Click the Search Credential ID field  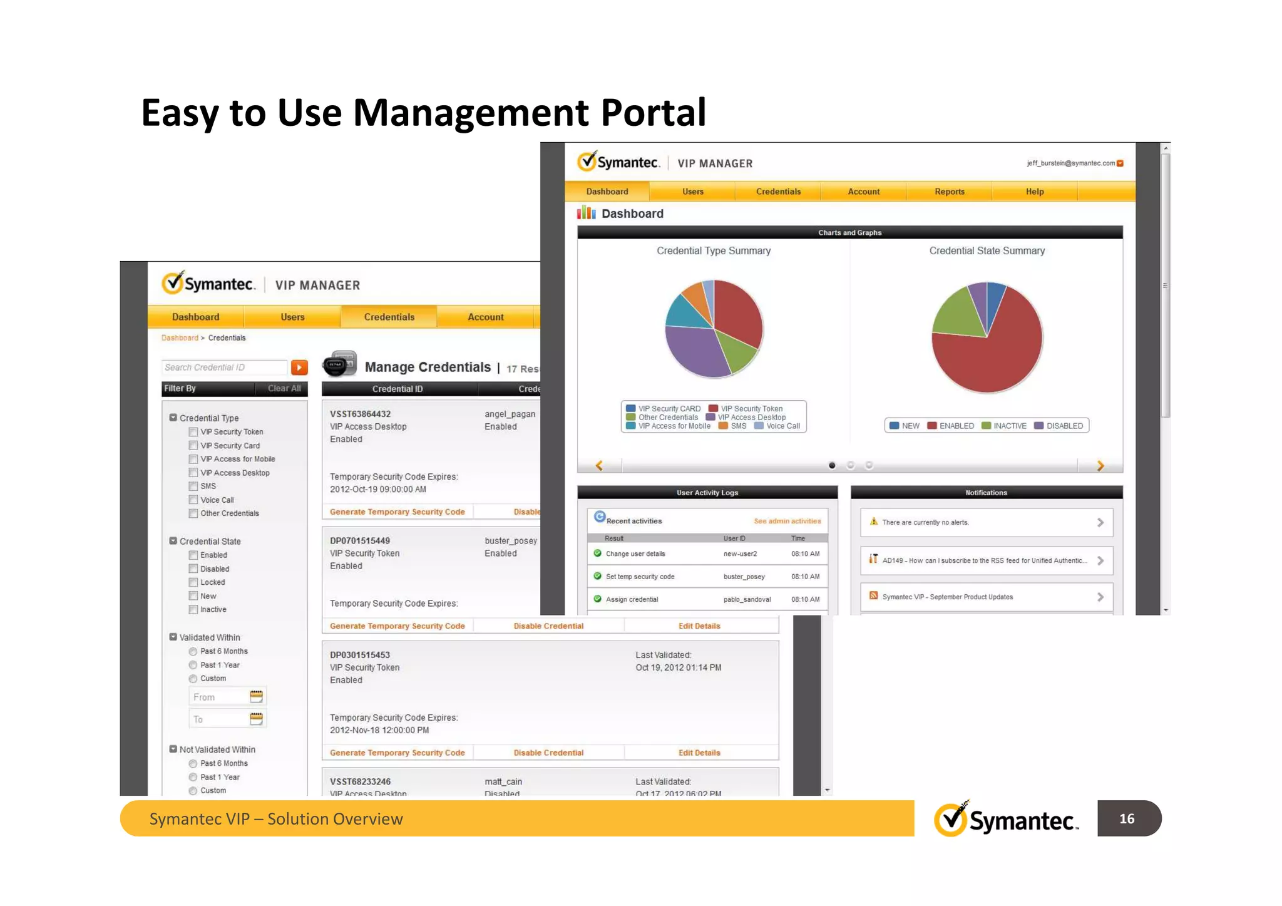click(224, 368)
